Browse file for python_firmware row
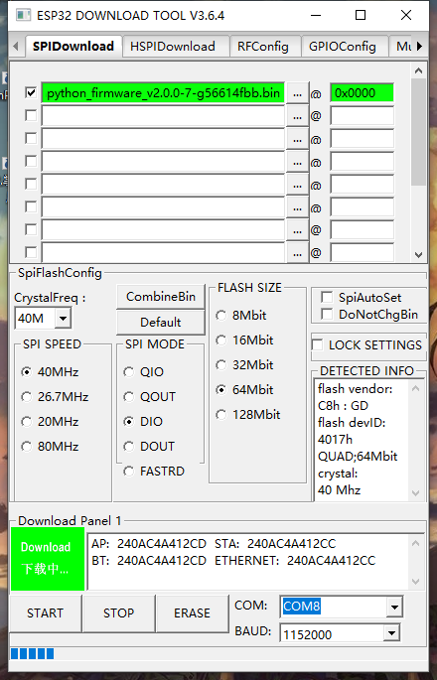 point(297,93)
